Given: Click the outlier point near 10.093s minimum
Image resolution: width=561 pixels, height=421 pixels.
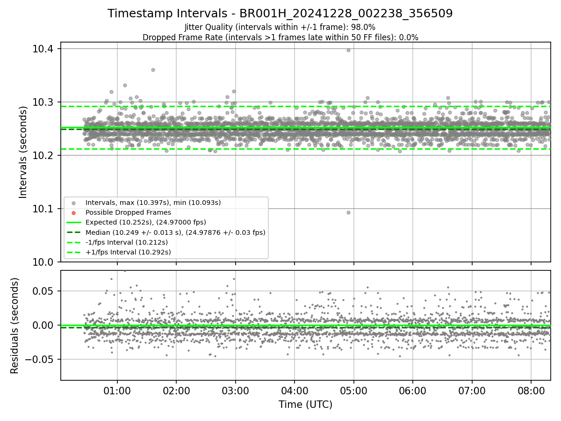Looking at the screenshot, I should 348,212.
